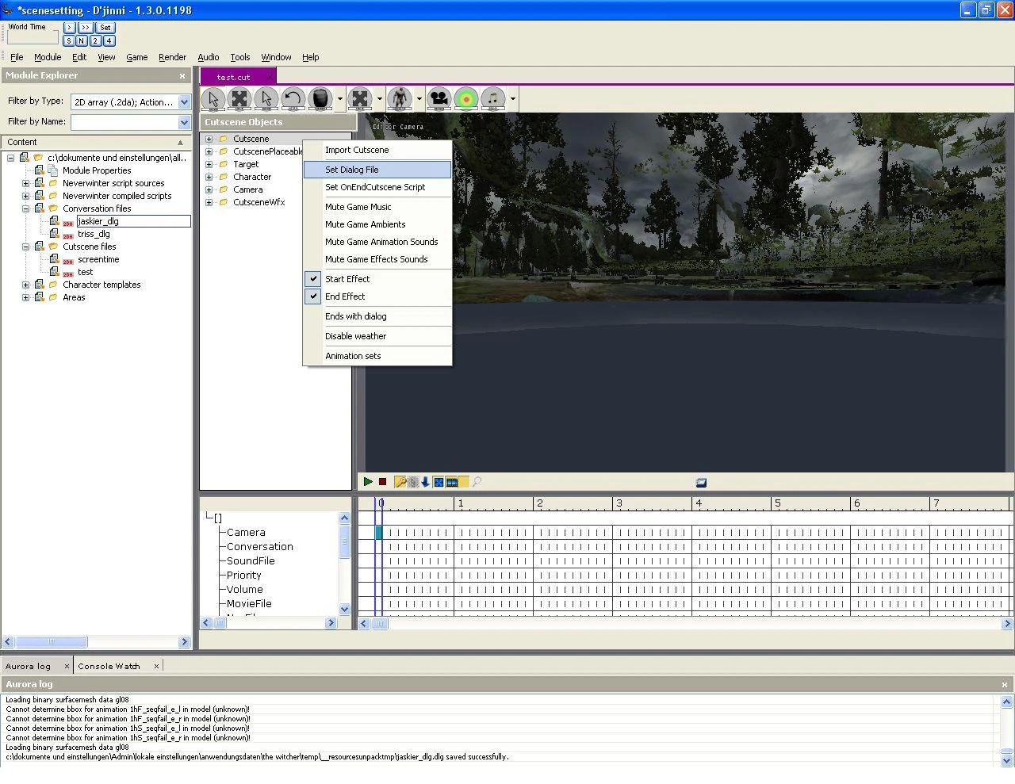Image resolution: width=1015 pixels, height=784 pixels.
Task: Click the Filter by Name input field
Action: [x=124, y=122]
